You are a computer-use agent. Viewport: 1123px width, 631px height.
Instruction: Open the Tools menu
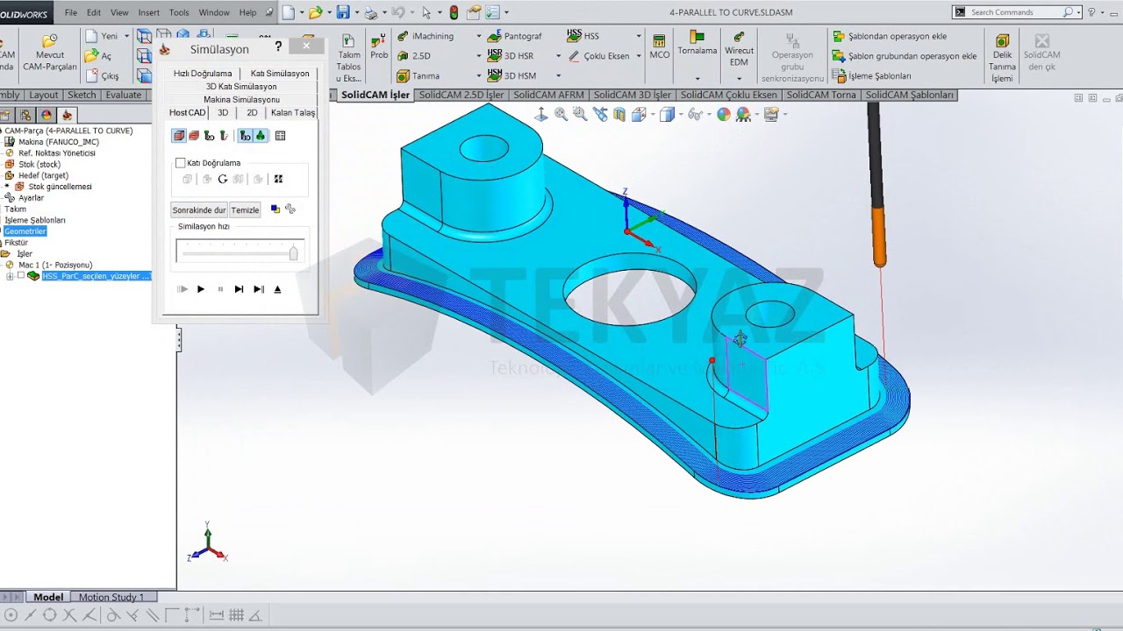coord(179,12)
